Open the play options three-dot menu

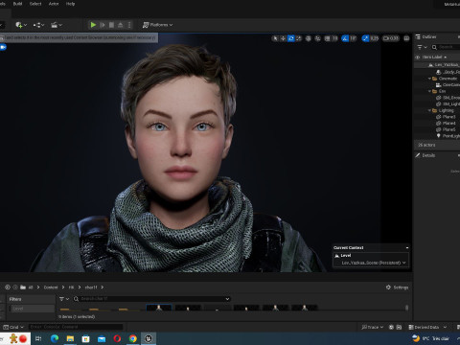click(129, 25)
